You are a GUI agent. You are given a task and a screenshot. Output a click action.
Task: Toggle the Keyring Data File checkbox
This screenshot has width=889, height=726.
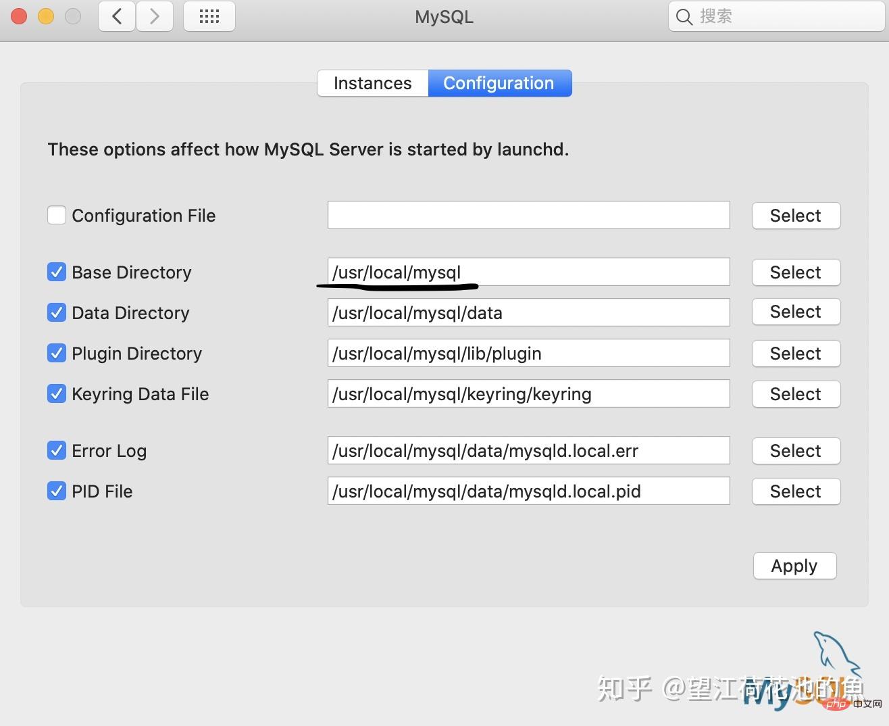pyautogui.click(x=57, y=394)
